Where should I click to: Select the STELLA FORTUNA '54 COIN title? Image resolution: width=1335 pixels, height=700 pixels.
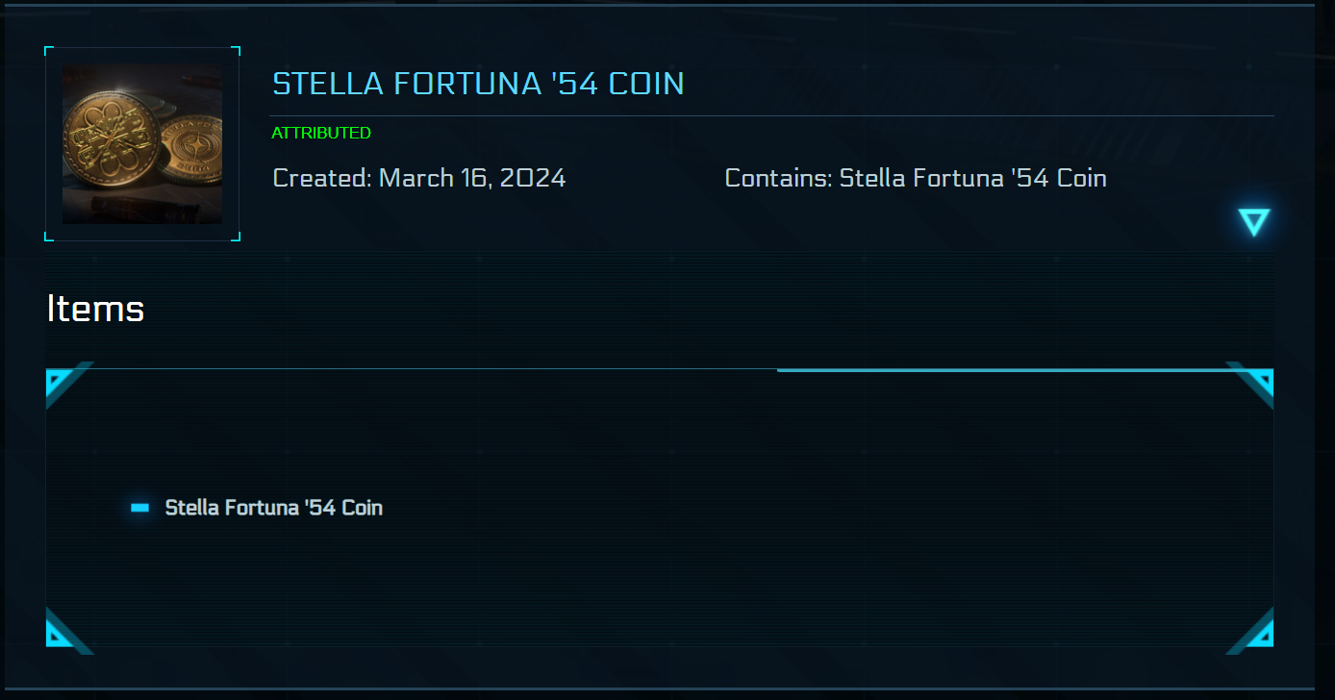(x=478, y=84)
